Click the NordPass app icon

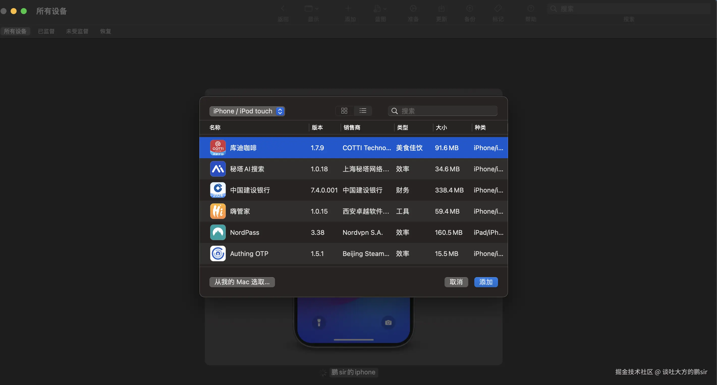pyautogui.click(x=218, y=232)
